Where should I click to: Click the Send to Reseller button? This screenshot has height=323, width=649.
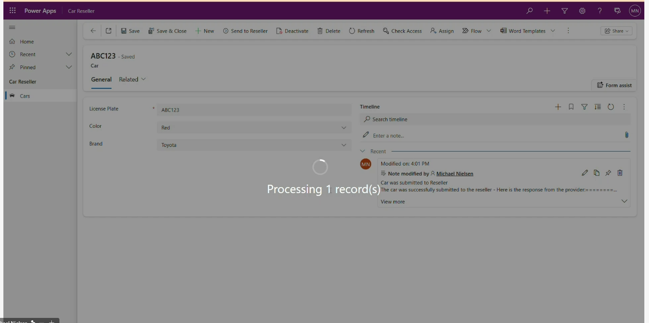245,31
